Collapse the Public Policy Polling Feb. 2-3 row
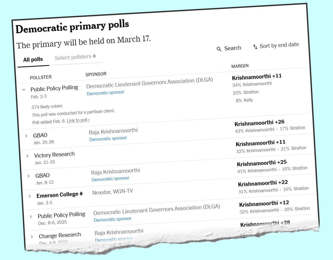The width and height of the screenshot is (333, 260). [24, 90]
